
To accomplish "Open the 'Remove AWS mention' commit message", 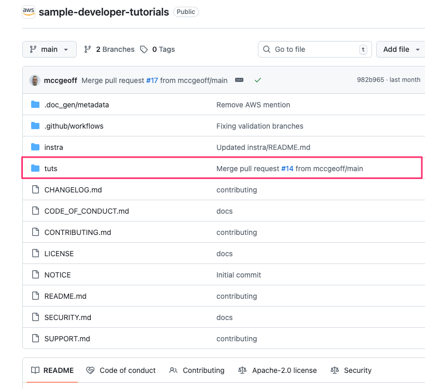I will click(253, 105).
